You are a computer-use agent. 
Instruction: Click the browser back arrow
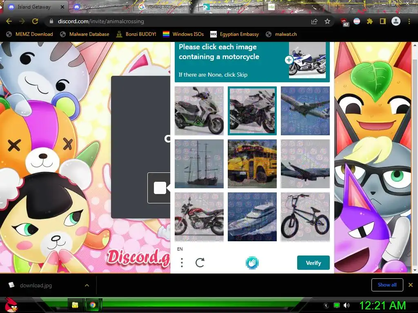[x=9, y=21]
